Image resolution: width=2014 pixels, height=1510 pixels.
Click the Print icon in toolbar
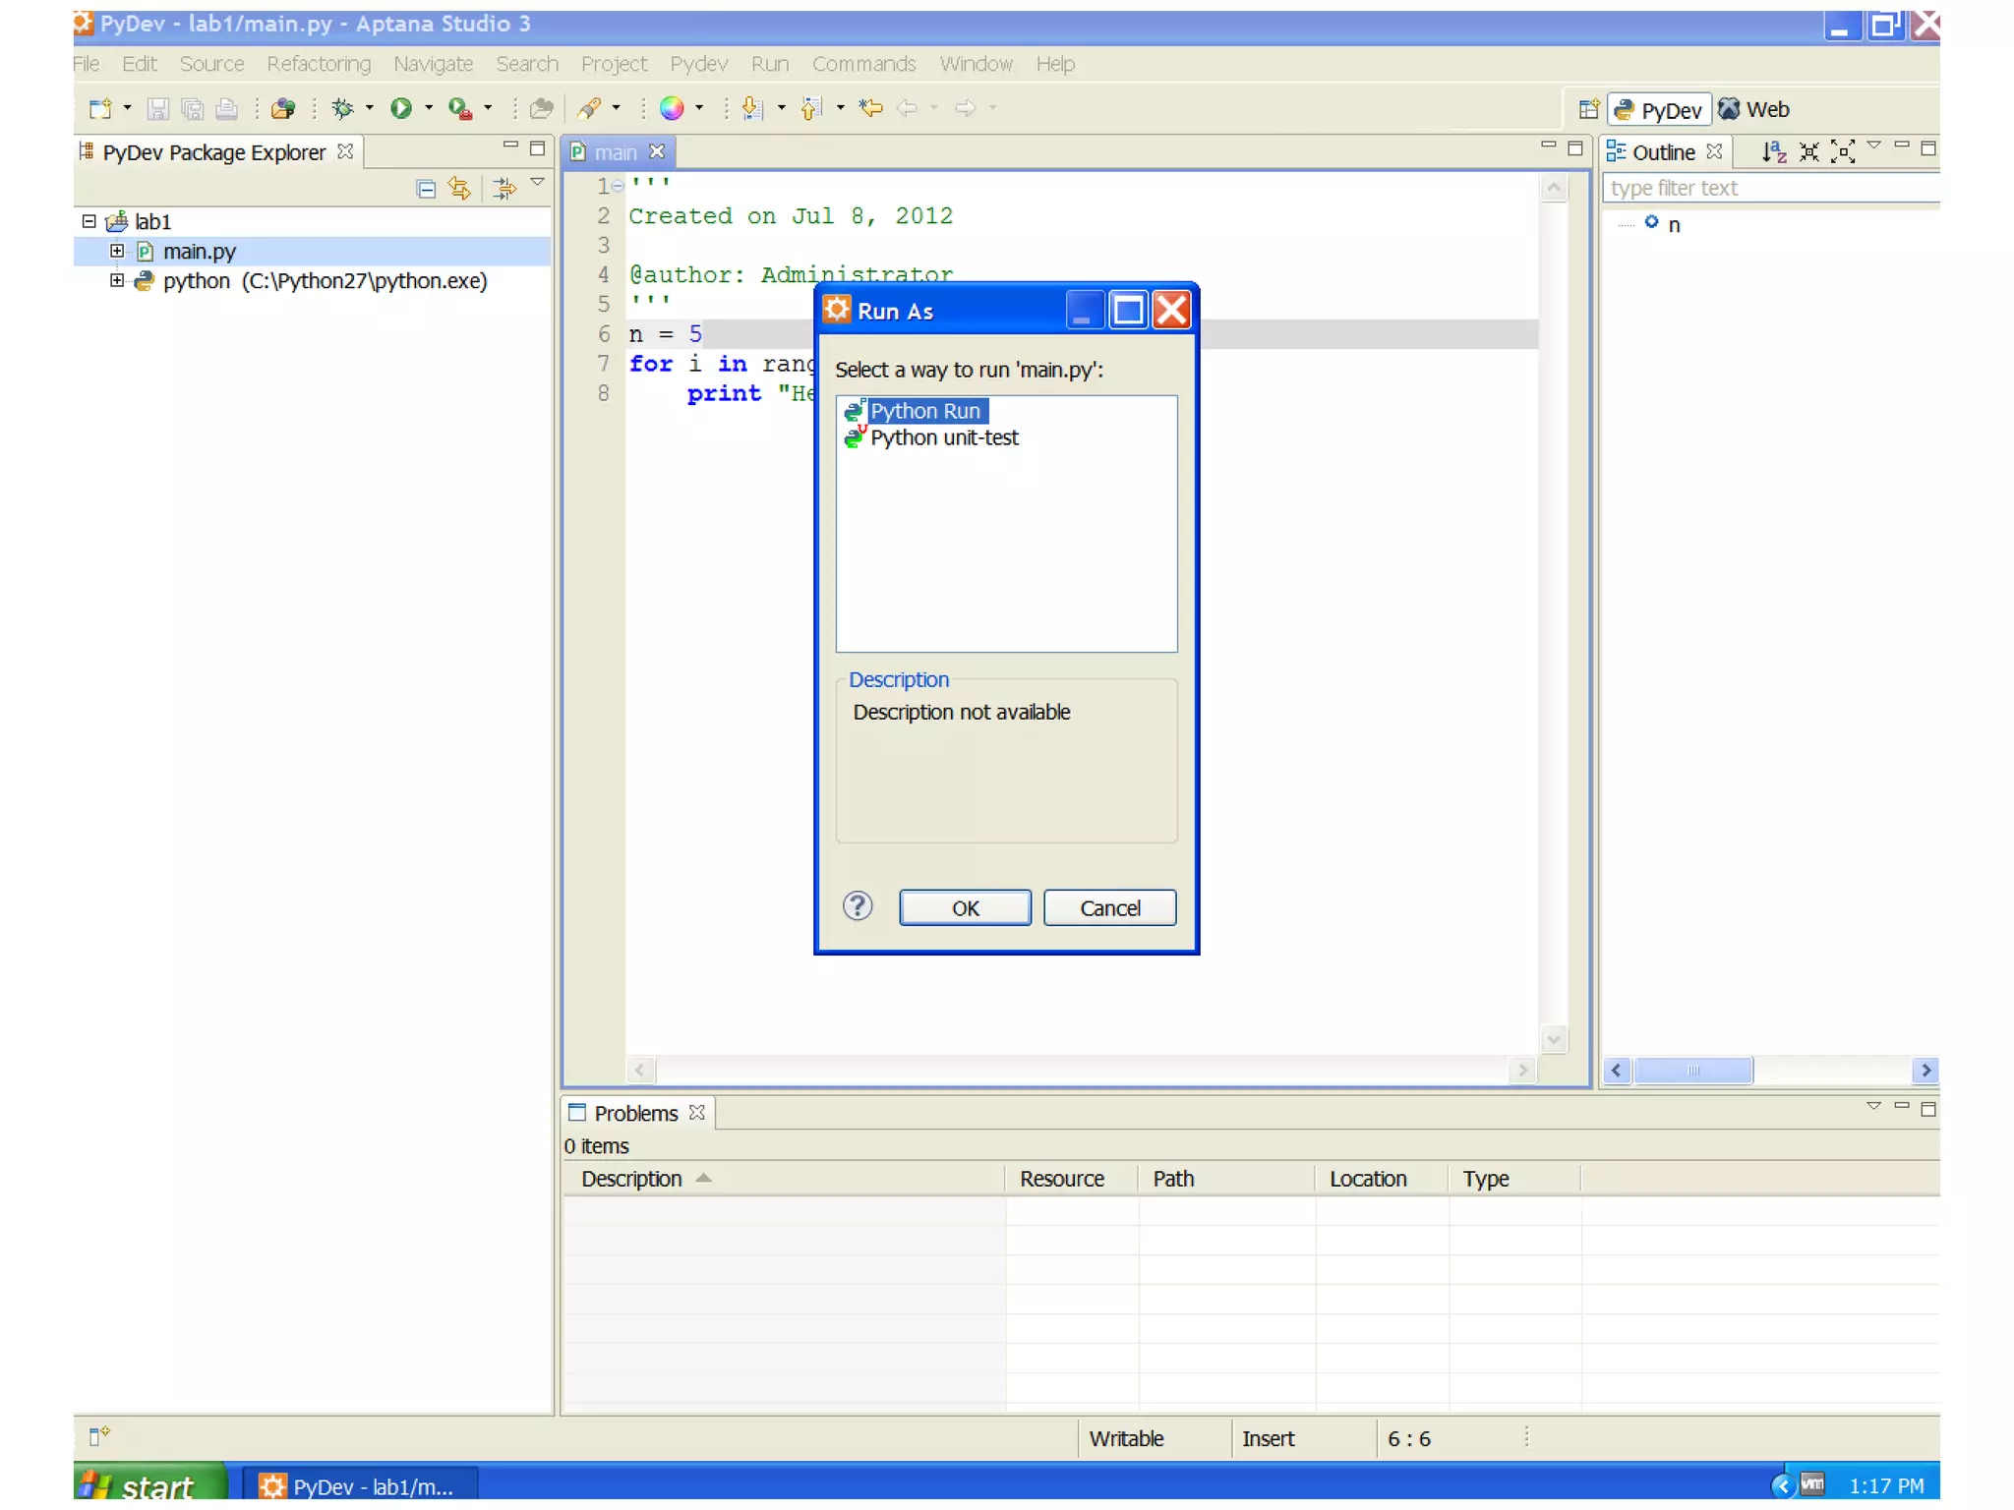click(x=226, y=108)
